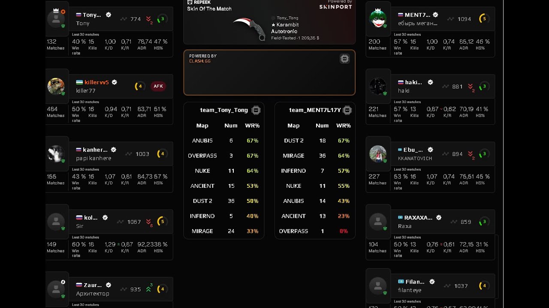
Task: Open the Joker avatar of MENT7 player
Action: coord(378,19)
